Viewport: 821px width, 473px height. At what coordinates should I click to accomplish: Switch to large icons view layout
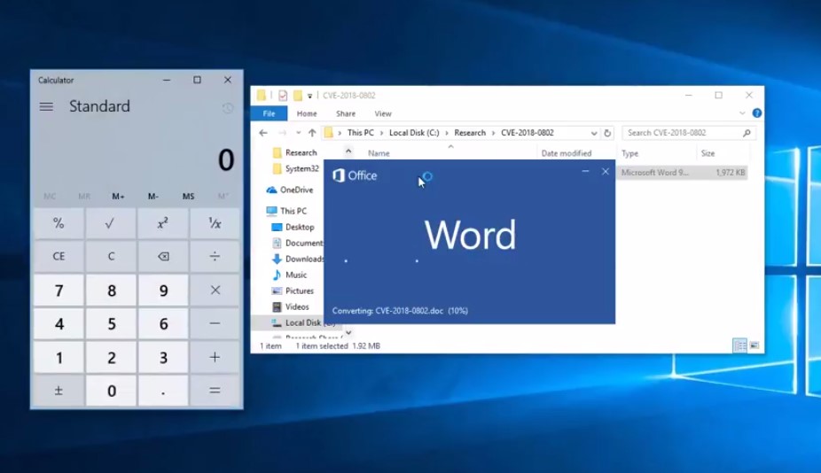pos(754,345)
